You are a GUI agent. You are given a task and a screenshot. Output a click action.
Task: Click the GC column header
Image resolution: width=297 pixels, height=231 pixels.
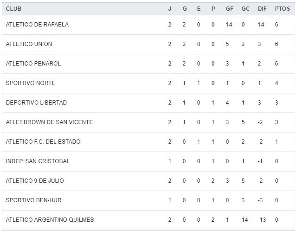pyautogui.click(x=245, y=9)
